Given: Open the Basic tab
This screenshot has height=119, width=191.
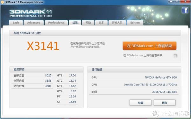Looking at the screenshot, I should pos(16,23).
